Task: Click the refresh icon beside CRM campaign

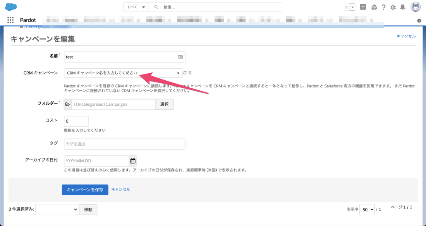Action: (x=185, y=72)
